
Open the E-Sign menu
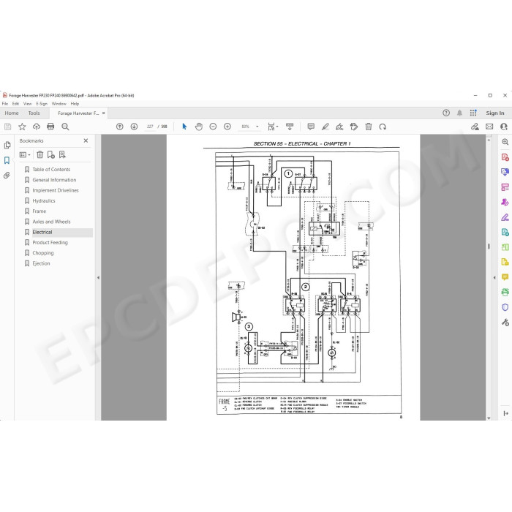tap(42, 104)
